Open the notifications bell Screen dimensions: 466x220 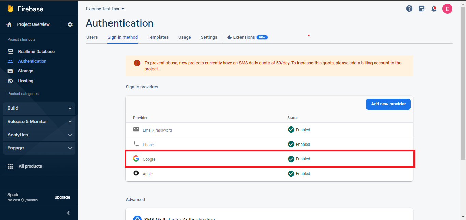pos(434,9)
